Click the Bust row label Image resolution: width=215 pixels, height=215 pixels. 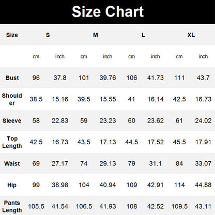pos(12,78)
